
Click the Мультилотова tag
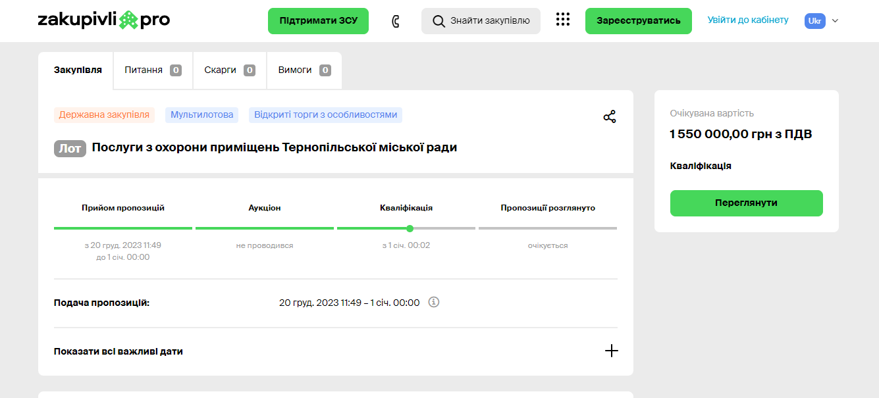(202, 115)
